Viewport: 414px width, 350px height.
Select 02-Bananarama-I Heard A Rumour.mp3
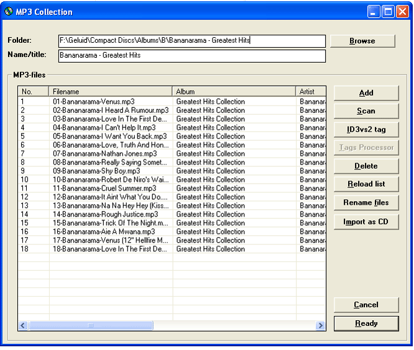pyautogui.click(x=111, y=110)
